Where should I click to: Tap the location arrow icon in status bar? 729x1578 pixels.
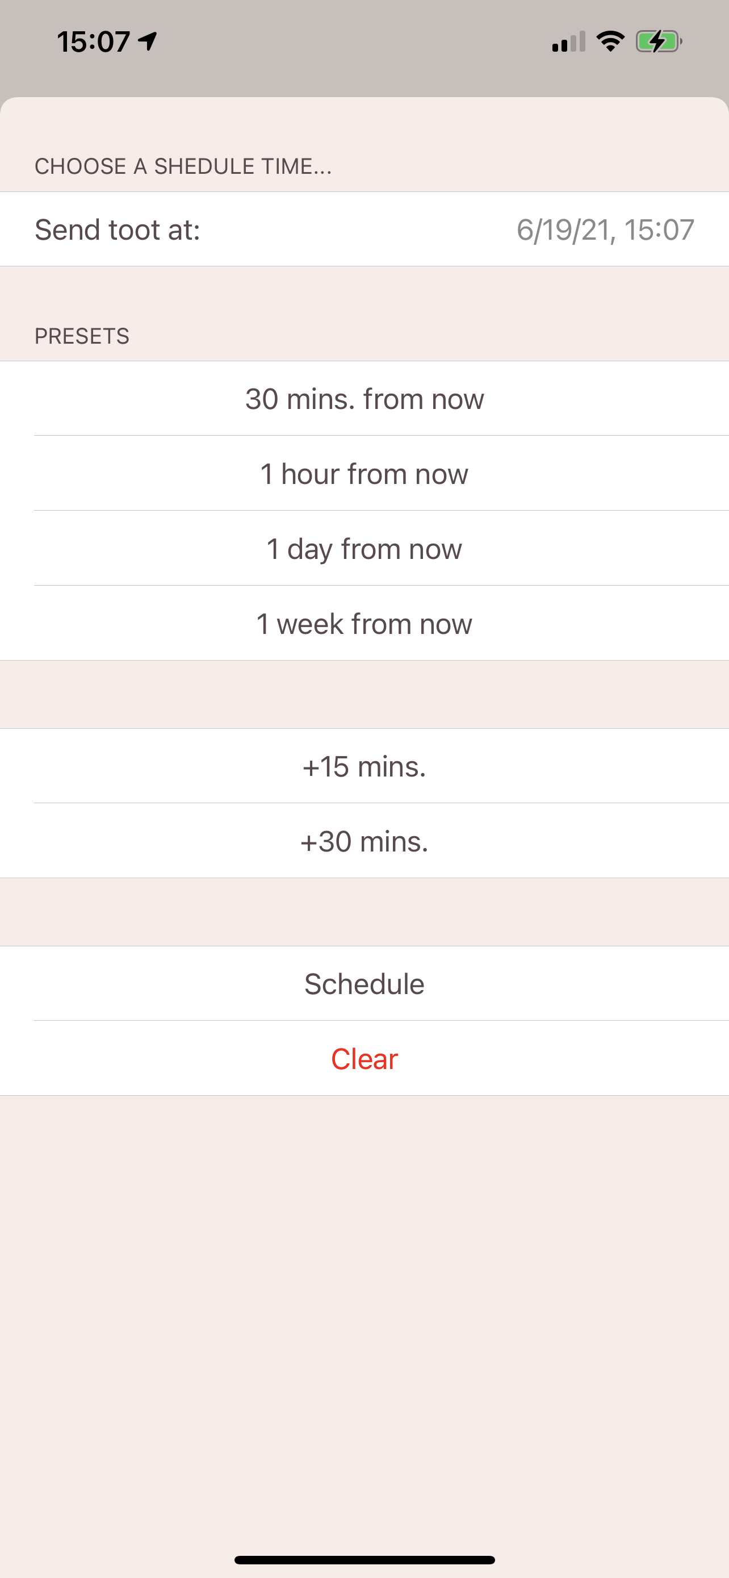[148, 41]
